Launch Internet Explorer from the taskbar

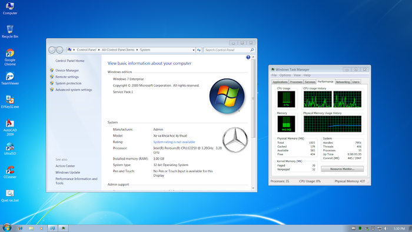20,228
